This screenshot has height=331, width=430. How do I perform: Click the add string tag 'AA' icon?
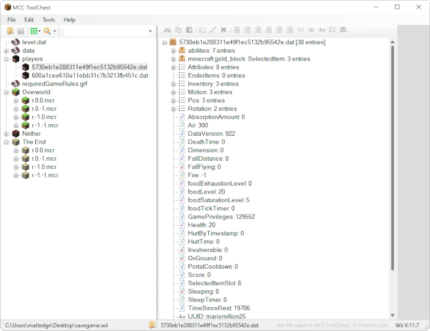click(322, 29)
